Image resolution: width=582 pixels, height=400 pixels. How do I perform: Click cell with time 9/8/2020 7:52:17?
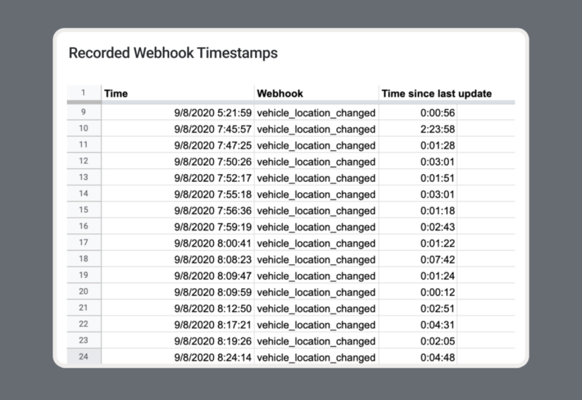click(213, 178)
